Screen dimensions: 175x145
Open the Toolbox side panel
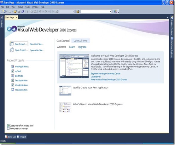point(1,22)
